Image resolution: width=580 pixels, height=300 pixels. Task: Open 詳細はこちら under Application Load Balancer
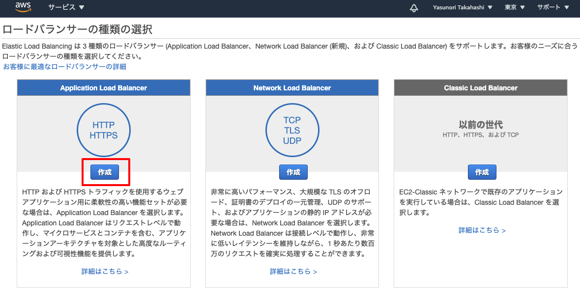(105, 272)
